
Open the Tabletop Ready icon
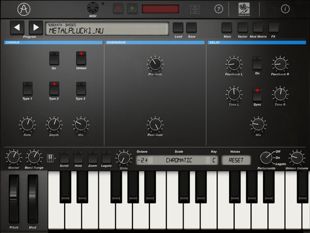(x=244, y=9)
